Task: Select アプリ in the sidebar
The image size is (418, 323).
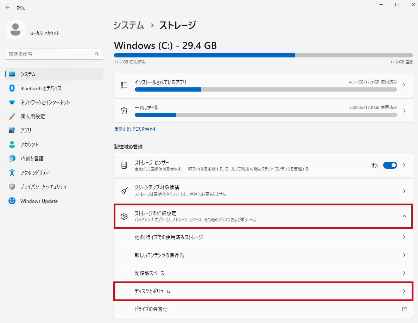Action: point(54,130)
